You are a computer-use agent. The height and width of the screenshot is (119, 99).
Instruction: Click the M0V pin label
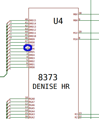point(75,14)
